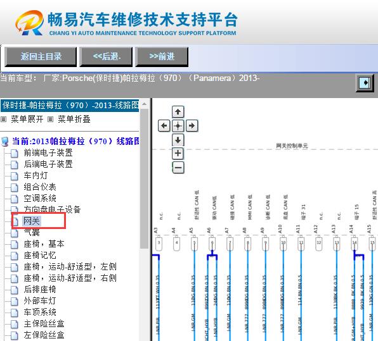This screenshot has width=378, height=341.
Task: Open 座椅，运动-舒适型，右侧 item
Action: coord(70,278)
